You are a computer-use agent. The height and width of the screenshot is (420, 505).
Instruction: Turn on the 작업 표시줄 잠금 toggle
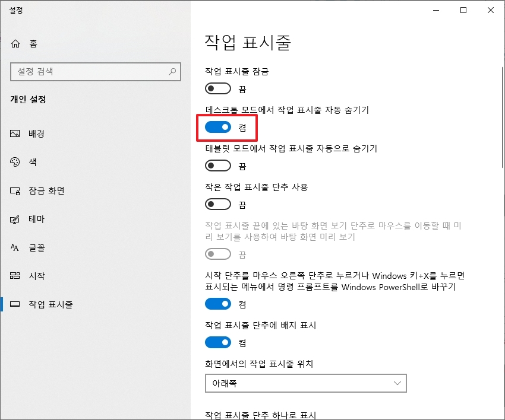pos(218,88)
